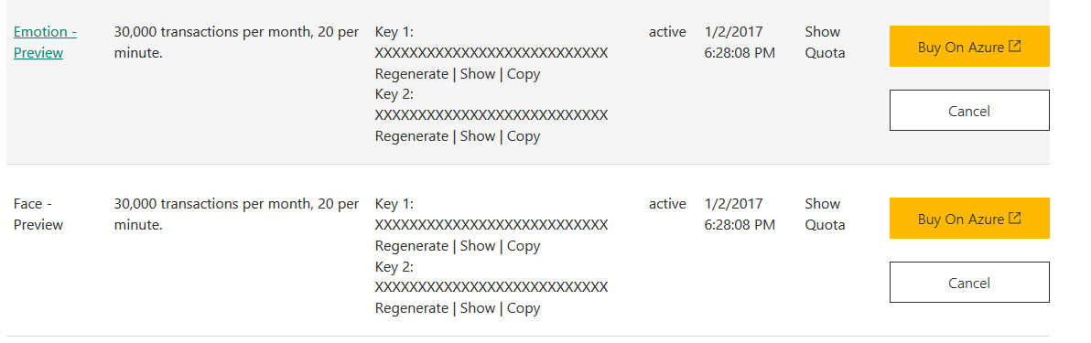
Task: Regenerate Key 2 for Face - Preview
Action: pyautogui.click(x=411, y=308)
